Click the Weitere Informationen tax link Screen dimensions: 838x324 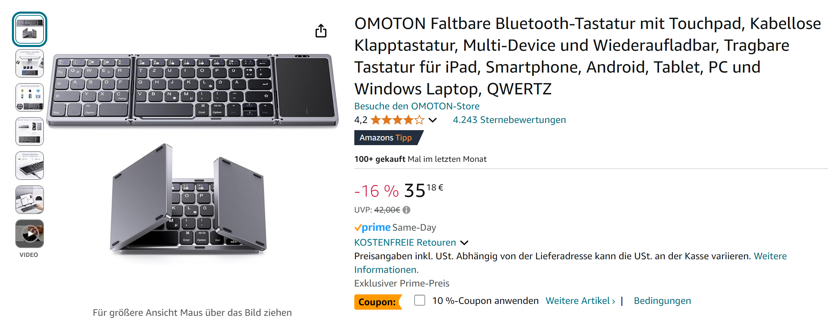[x=386, y=270]
